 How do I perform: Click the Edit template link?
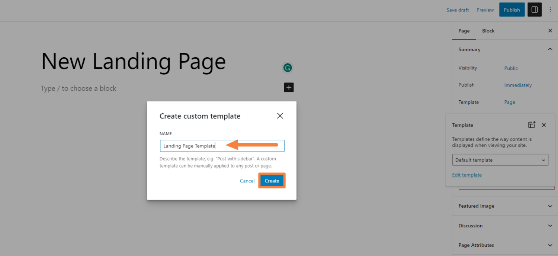point(467,175)
